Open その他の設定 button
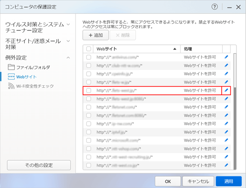This screenshot has width=246, height=188. pos(39,165)
